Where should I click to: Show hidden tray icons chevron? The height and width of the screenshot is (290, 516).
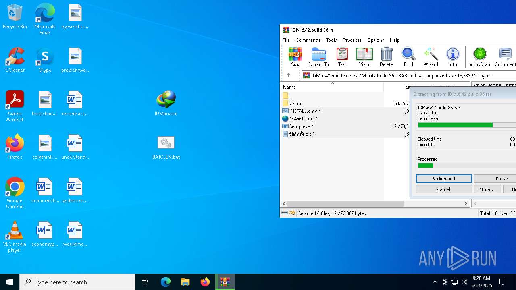[x=435, y=282]
